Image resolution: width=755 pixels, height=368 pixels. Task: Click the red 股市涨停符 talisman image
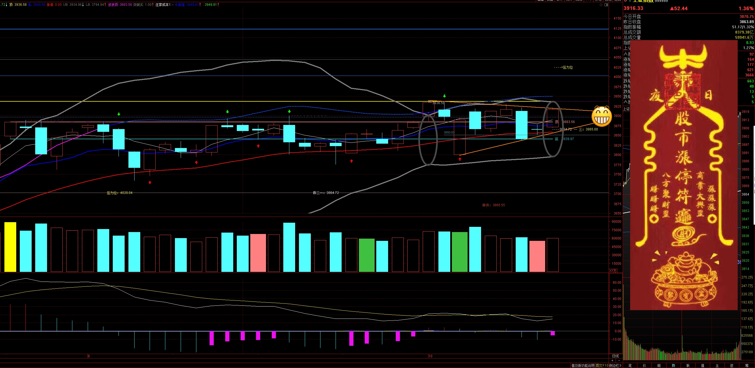[683, 175]
